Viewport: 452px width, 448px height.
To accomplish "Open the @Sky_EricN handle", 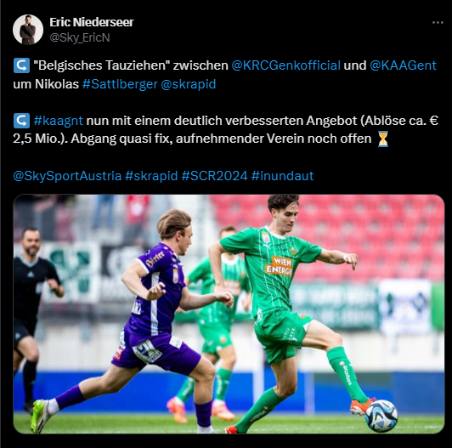I will [80, 37].
